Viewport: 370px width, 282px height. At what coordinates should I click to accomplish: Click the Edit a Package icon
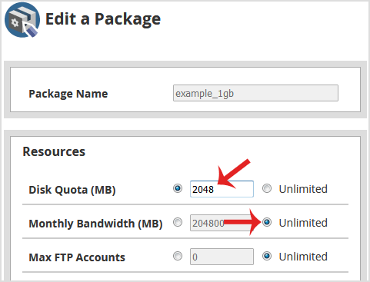[x=22, y=20]
